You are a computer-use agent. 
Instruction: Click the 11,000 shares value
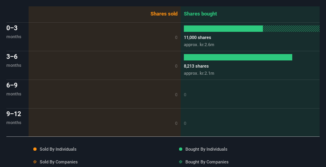click(197, 37)
